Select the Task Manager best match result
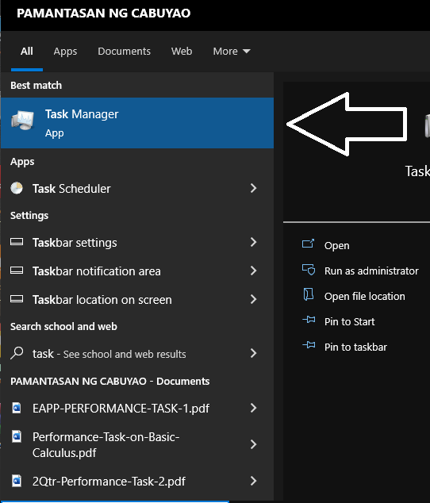Viewport: 430px width, 503px height. click(x=137, y=123)
